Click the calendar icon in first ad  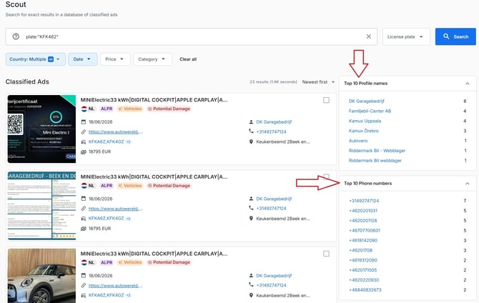click(x=84, y=122)
